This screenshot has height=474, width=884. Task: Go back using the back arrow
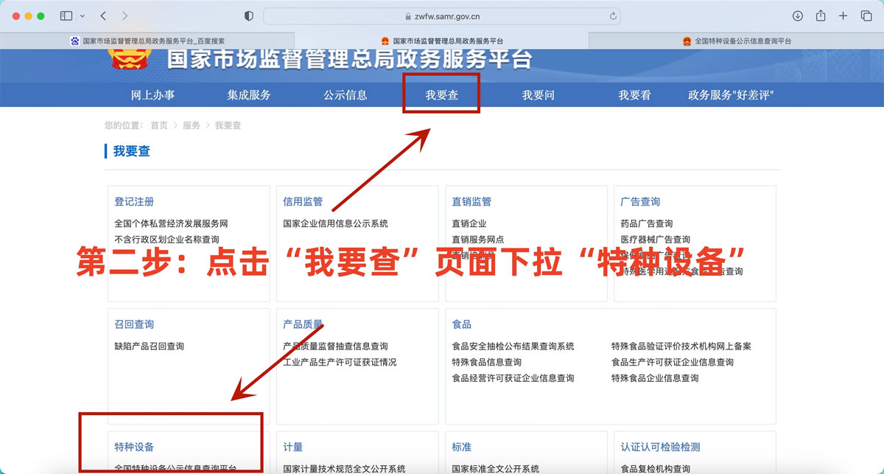point(103,15)
